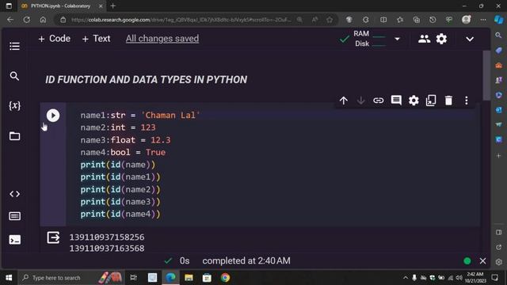Clear cell output icon

53,237
